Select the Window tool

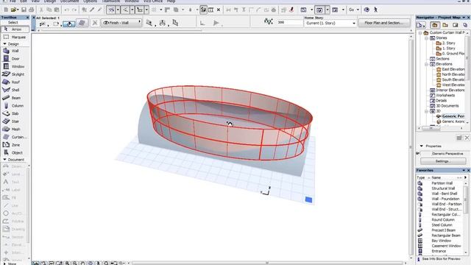click(15, 66)
